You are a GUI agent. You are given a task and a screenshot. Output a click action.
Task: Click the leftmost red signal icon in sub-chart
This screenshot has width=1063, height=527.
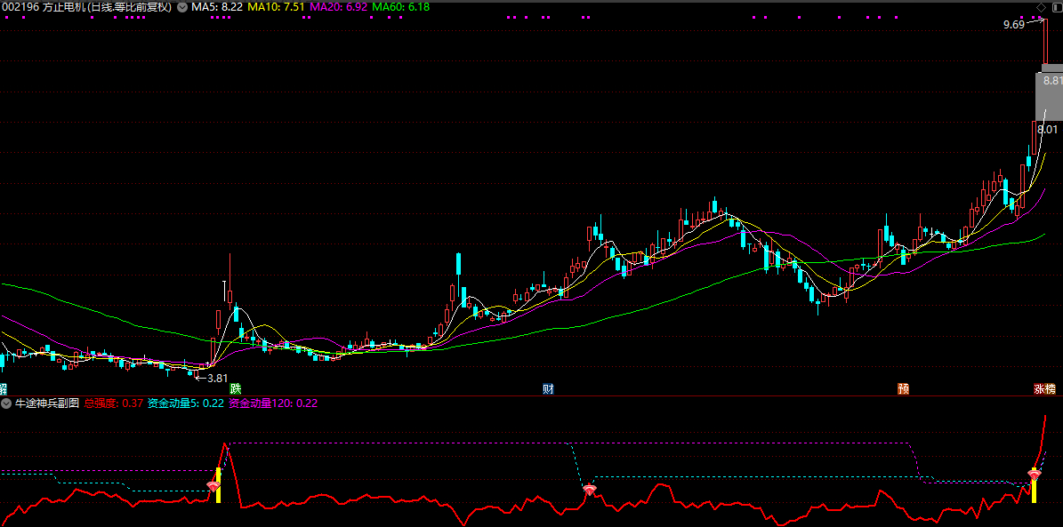[x=213, y=486]
